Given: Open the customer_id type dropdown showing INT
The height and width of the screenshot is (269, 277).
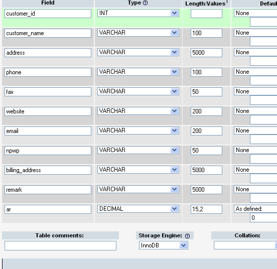Looking at the screenshot, I should [x=138, y=13].
